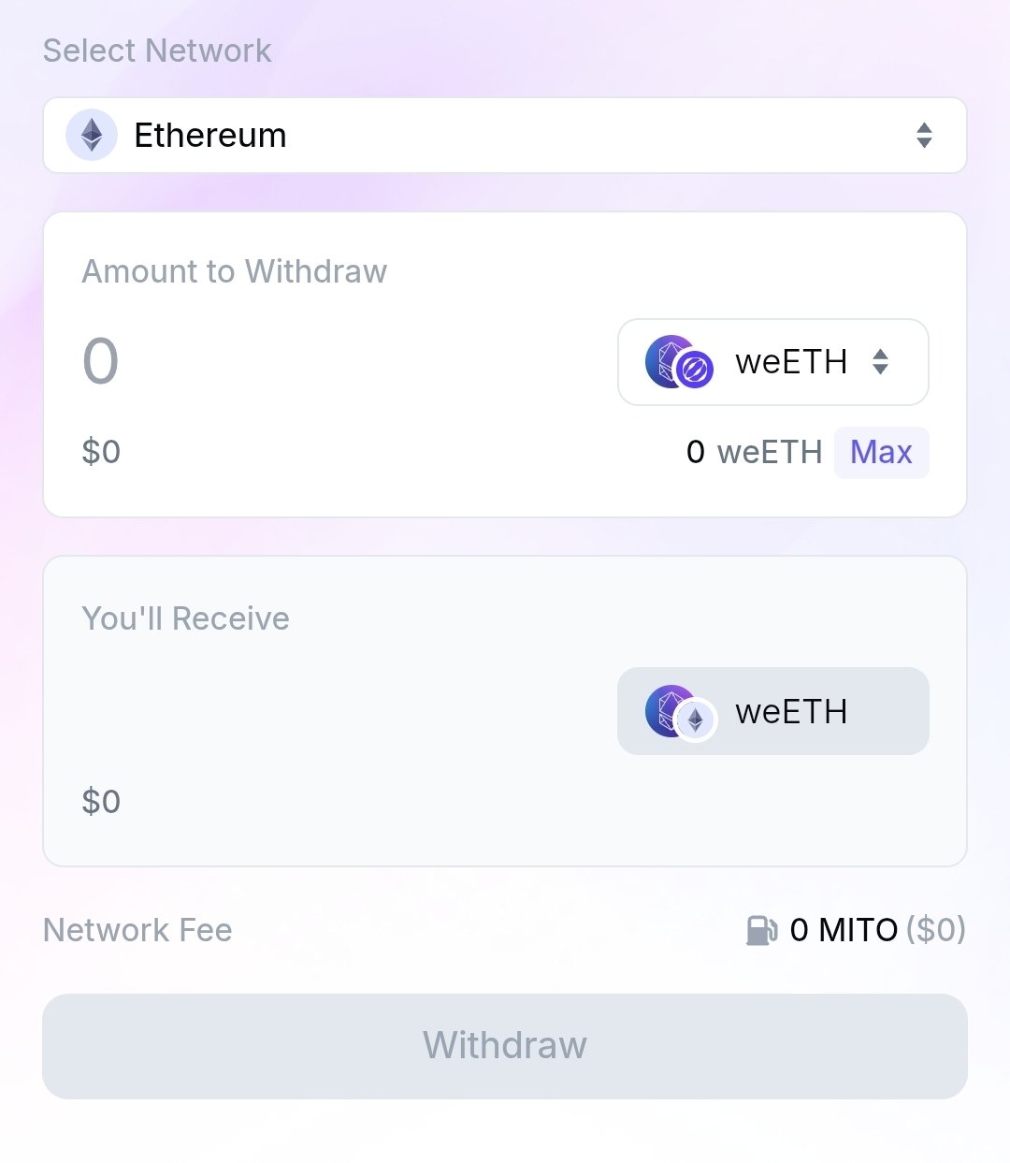Click the Network Fee label
The height and width of the screenshot is (1163, 1010).
[137, 930]
